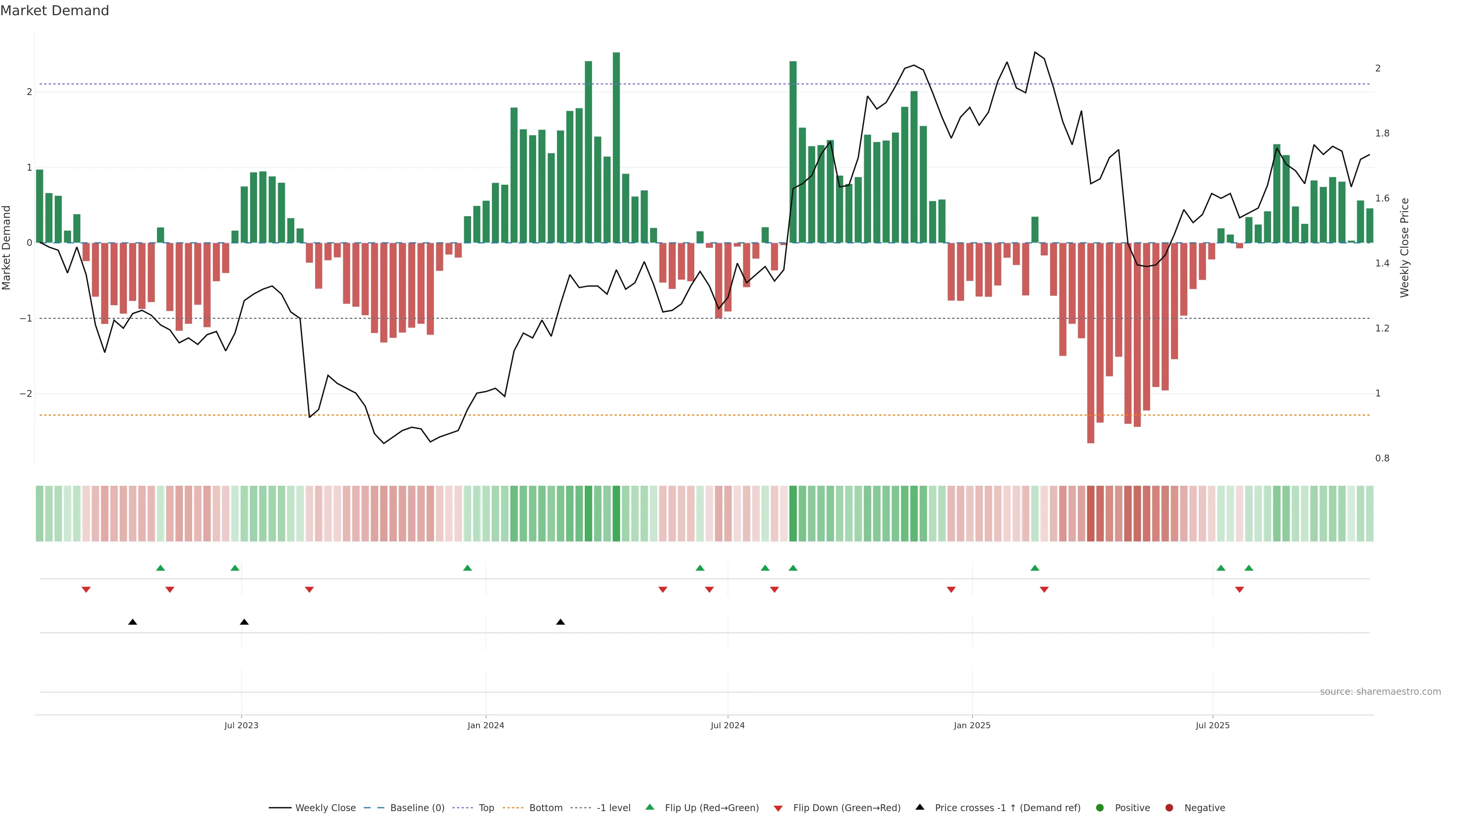Click the red Negative legend dot

(x=1169, y=808)
